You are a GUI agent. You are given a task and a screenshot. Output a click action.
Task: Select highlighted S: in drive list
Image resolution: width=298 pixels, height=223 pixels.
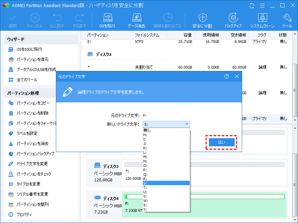click(166, 183)
